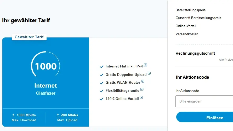Open info asterisk beside Gratis Doppelter Upload
Image resolution: width=233 pixels, height=131 pixels.
point(149,73)
